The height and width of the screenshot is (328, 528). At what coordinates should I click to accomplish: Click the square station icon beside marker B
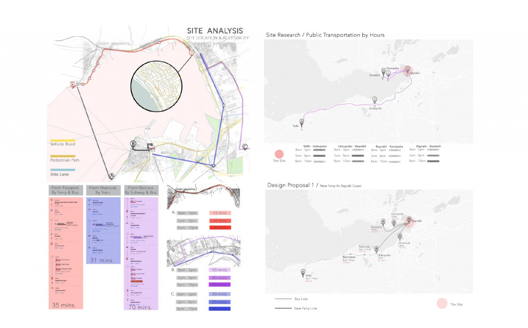pos(151,147)
